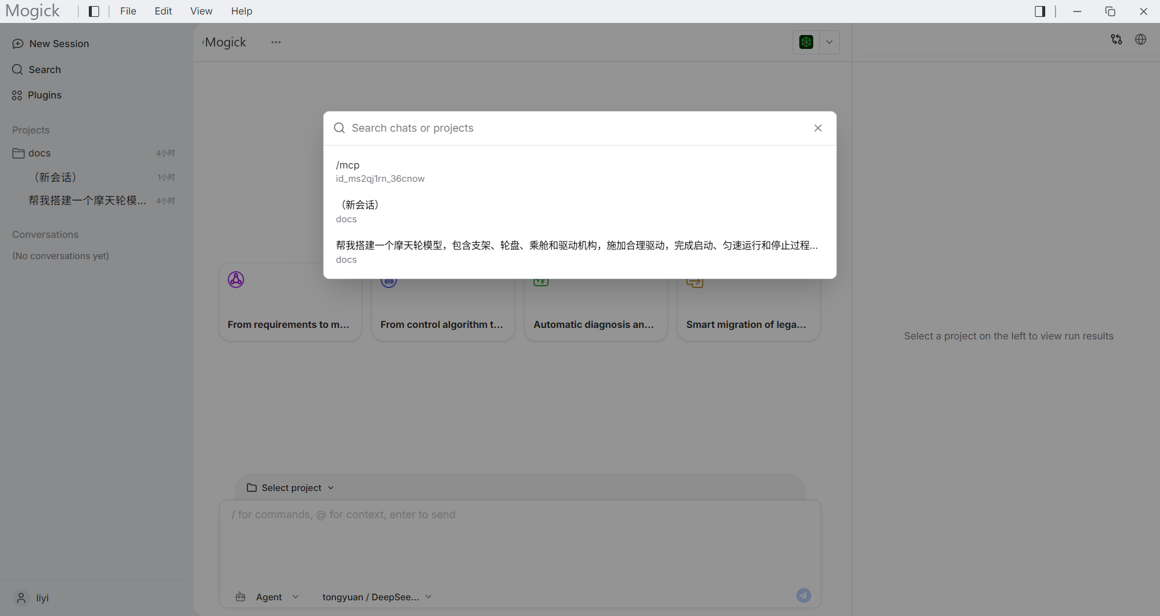This screenshot has height=616, width=1160.
Task: Start a New Session
Action: 59,43
